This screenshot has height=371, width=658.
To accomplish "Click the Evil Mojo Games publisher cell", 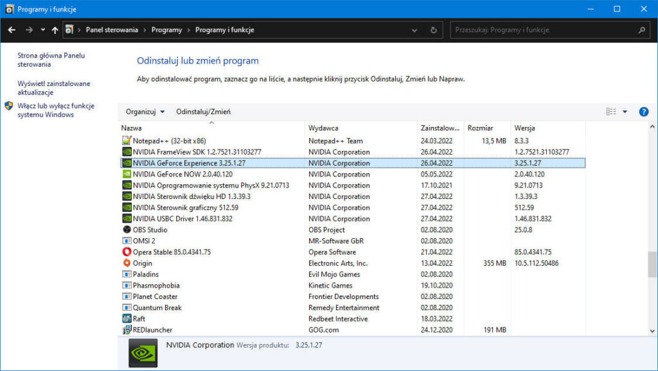I will (334, 274).
